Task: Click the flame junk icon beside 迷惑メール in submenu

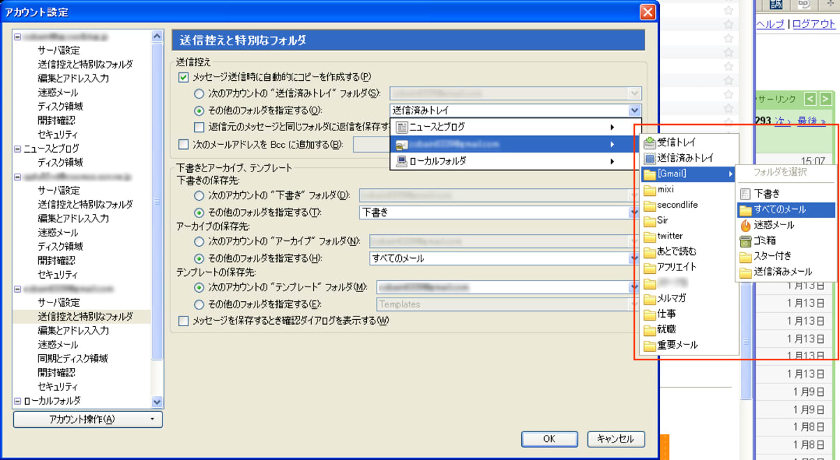Action: (x=745, y=225)
